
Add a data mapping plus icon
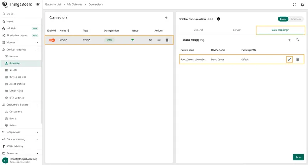(290, 40)
